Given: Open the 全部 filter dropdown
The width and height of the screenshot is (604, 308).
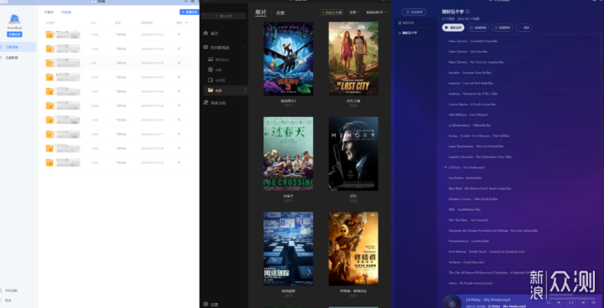Looking at the screenshot, I should (353, 13).
